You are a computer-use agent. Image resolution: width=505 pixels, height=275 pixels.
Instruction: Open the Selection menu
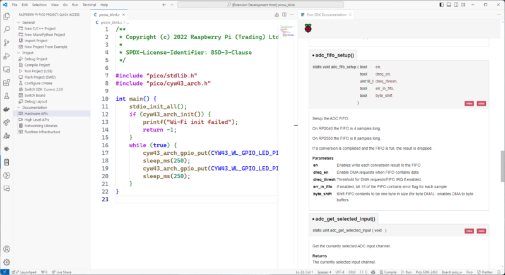[x=39, y=5]
